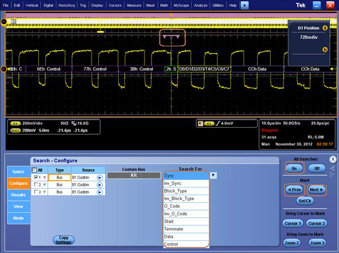Click the 'b' knob icon in readout panel
This screenshot has width=339, height=253.
(x=325, y=50)
